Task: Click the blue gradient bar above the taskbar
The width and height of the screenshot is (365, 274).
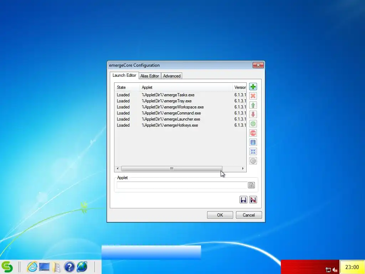Action: pos(151,252)
